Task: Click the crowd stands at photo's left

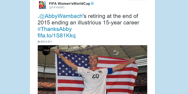Action: [47, 82]
